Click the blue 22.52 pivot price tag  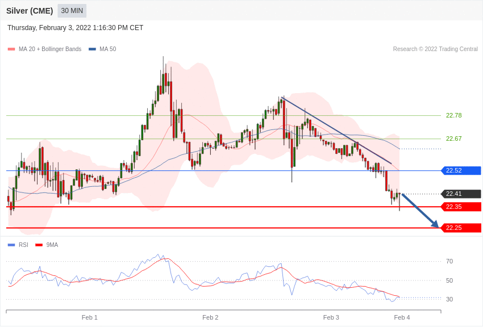[x=461, y=170]
